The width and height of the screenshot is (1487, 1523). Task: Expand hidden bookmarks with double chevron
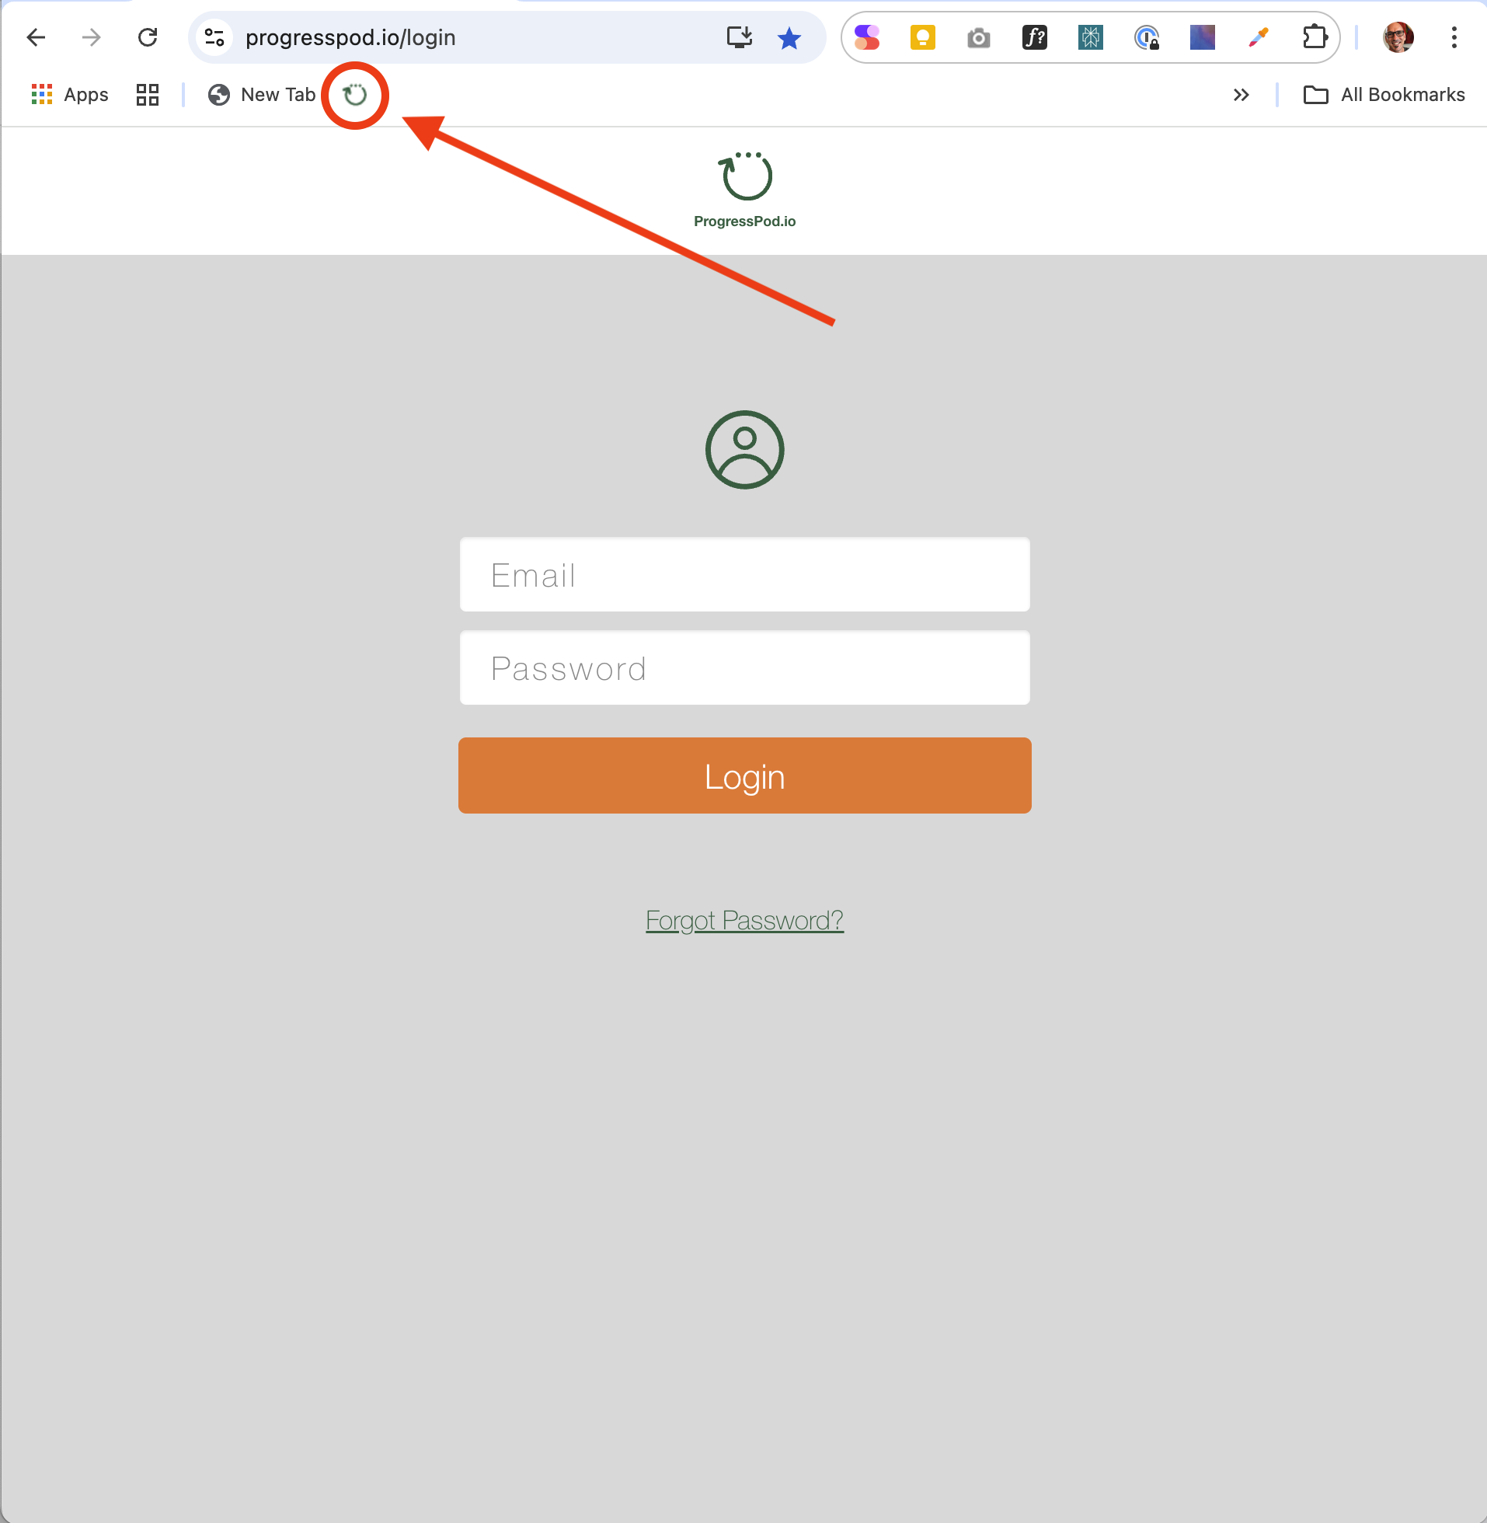pos(1241,96)
